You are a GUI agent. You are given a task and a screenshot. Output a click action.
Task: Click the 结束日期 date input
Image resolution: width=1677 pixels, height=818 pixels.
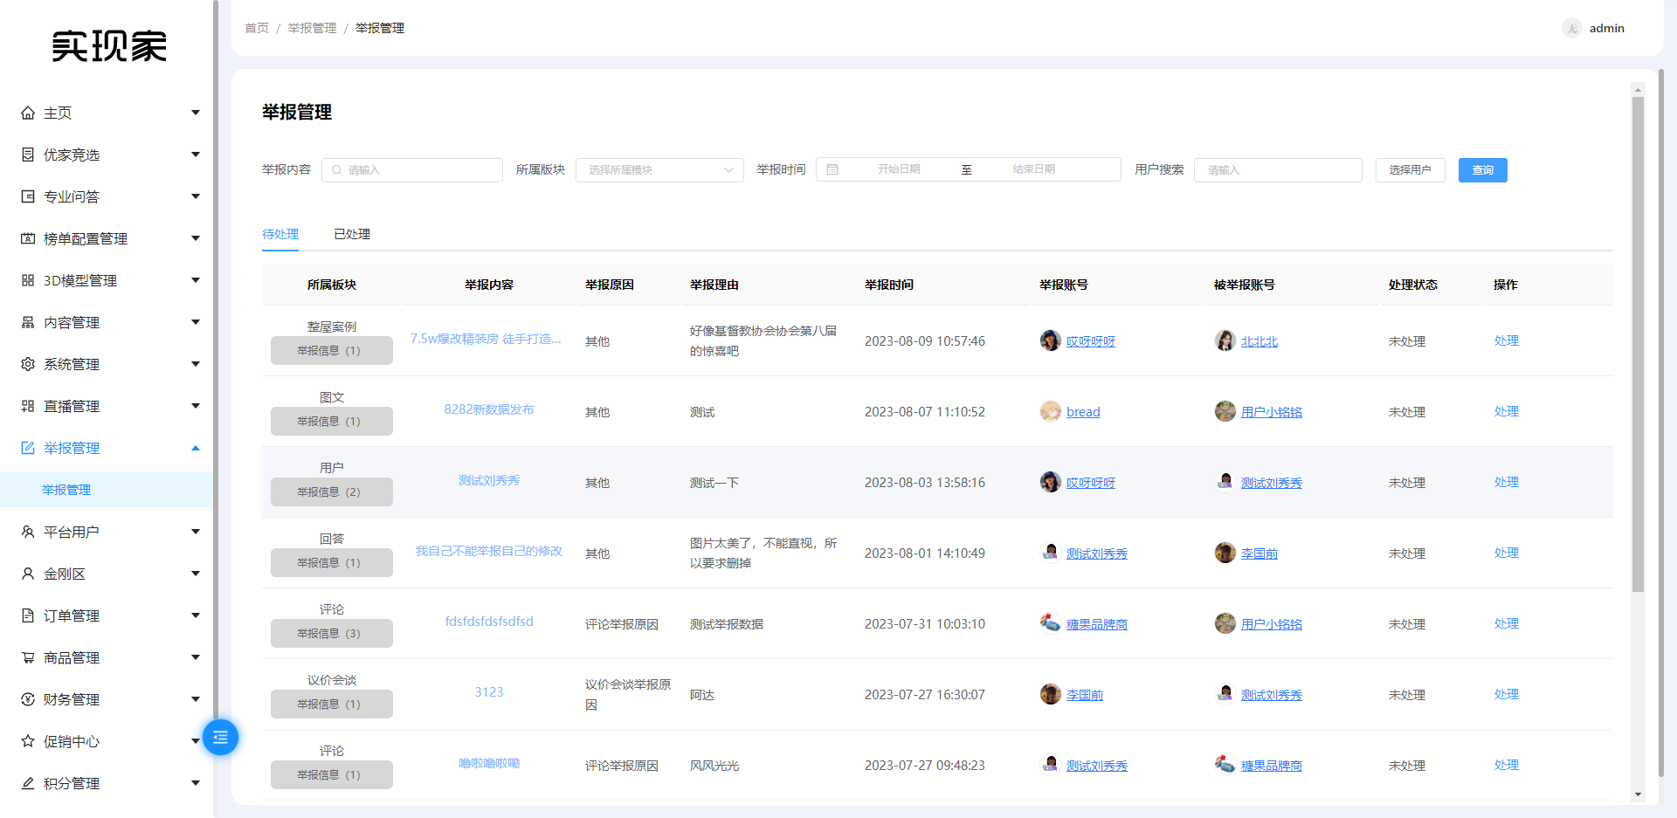pyautogui.click(x=1034, y=169)
